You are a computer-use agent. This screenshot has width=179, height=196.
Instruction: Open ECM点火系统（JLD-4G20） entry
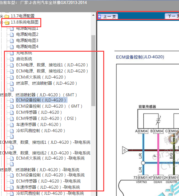click(41, 77)
